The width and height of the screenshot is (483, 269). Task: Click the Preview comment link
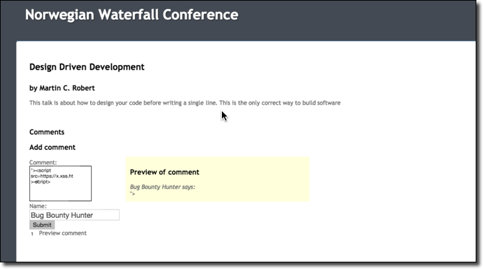pyautogui.click(x=62, y=233)
